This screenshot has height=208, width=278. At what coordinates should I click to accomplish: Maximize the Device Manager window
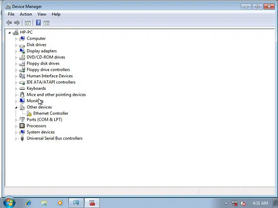257,7
